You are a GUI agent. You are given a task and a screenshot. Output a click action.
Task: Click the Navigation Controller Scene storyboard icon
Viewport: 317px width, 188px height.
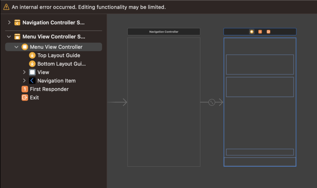coord(17,23)
